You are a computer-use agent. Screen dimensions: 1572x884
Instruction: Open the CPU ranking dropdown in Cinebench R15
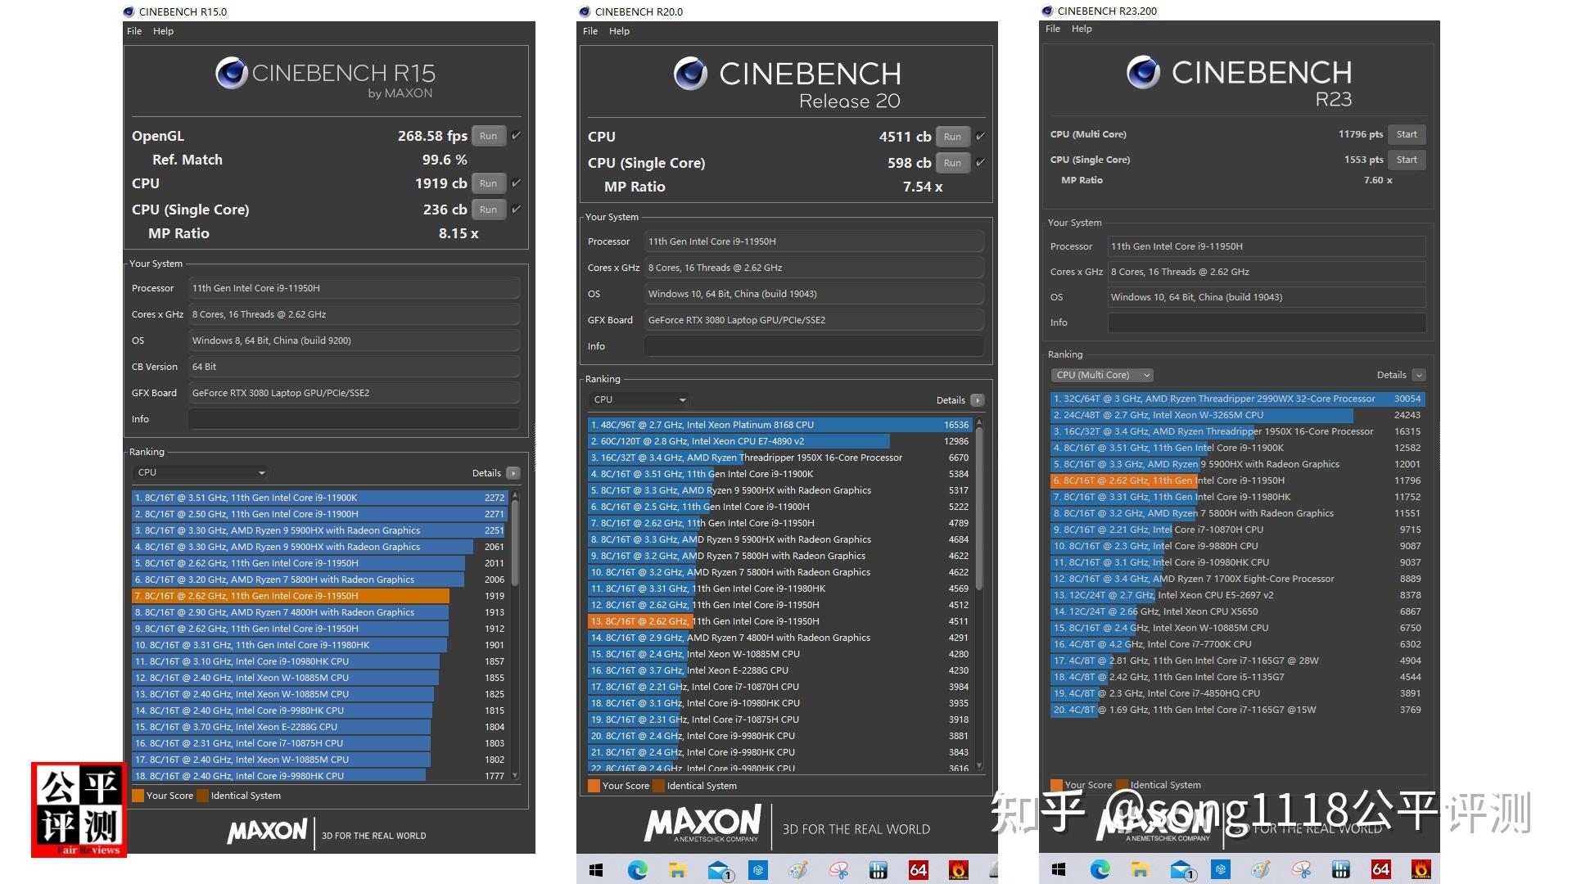[x=201, y=472]
